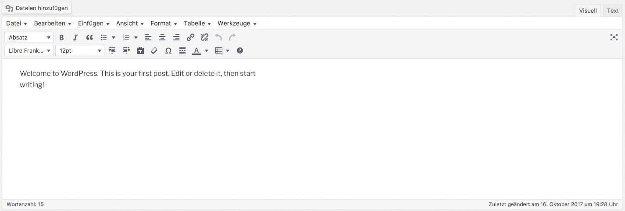Image resolution: width=625 pixels, height=211 pixels.
Task: Place cursor in 'Welcome to WordPress' paragraph
Action: [138, 79]
